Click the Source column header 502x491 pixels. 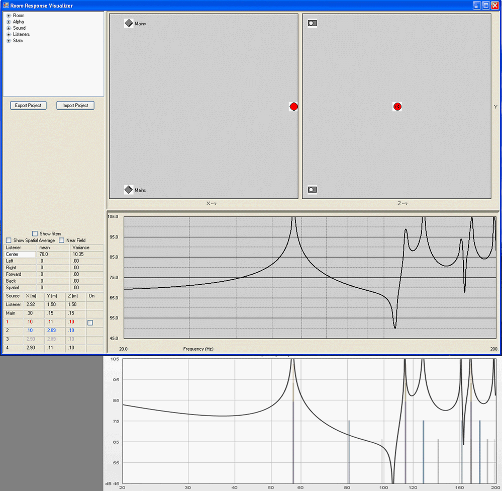[13, 296]
